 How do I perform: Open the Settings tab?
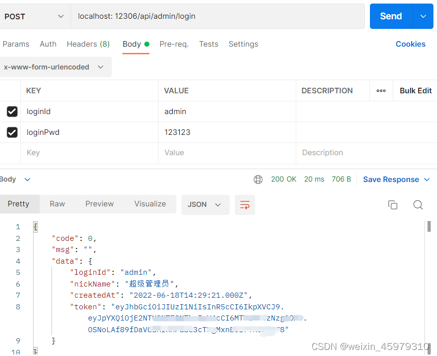click(x=243, y=44)
